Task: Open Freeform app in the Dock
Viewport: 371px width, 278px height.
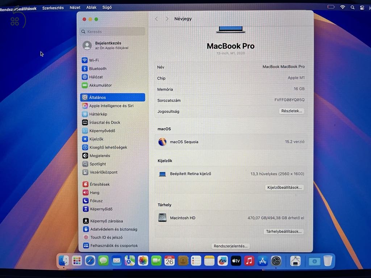Action: click(x=222, y=261)
